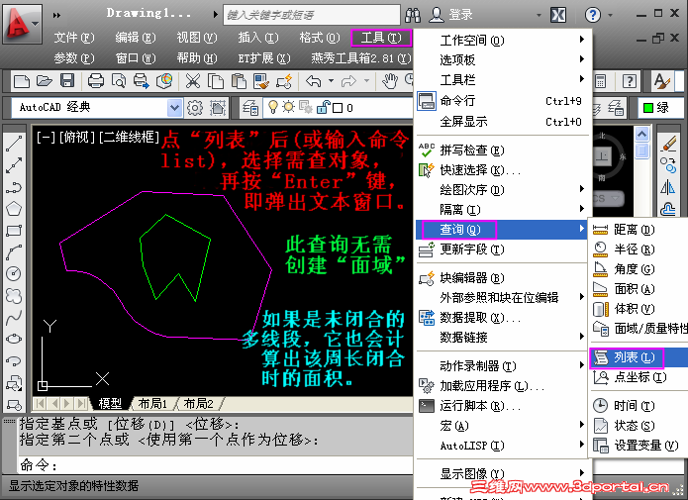Select the Spline tool

click(x=14, y=317)
